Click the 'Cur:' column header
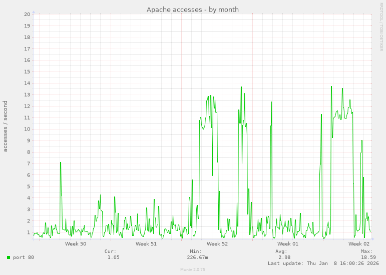This screenshot has height=275, width=386. 110,251
